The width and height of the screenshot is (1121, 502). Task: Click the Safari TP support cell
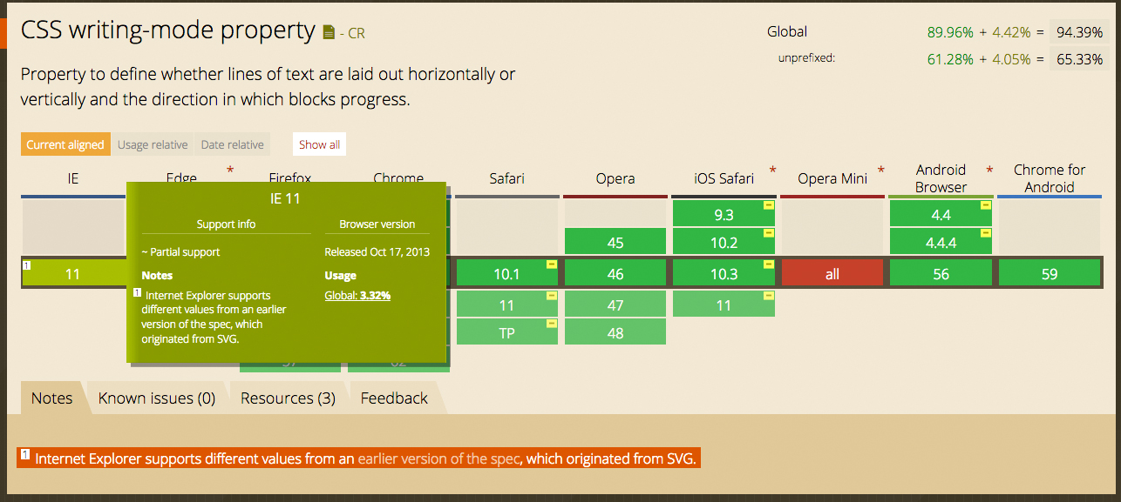506,332
